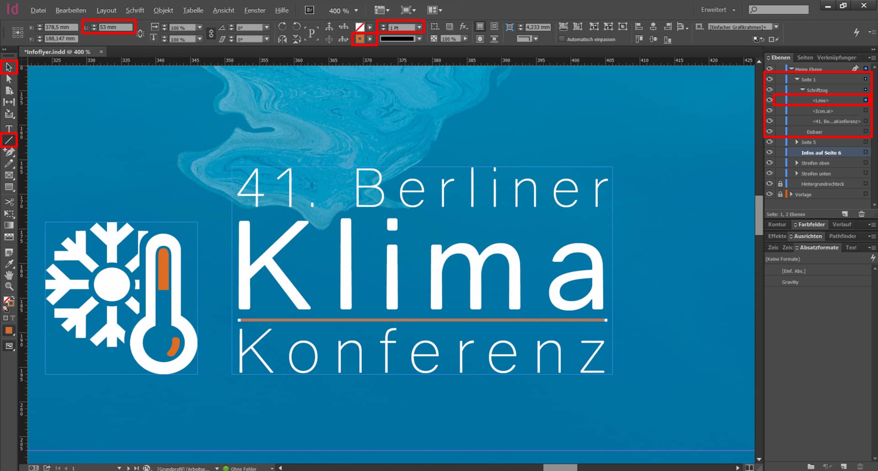Collapse the Schriftzug layer group
Image resolution: width=878 pixels, height=471 pixels.
802,90
